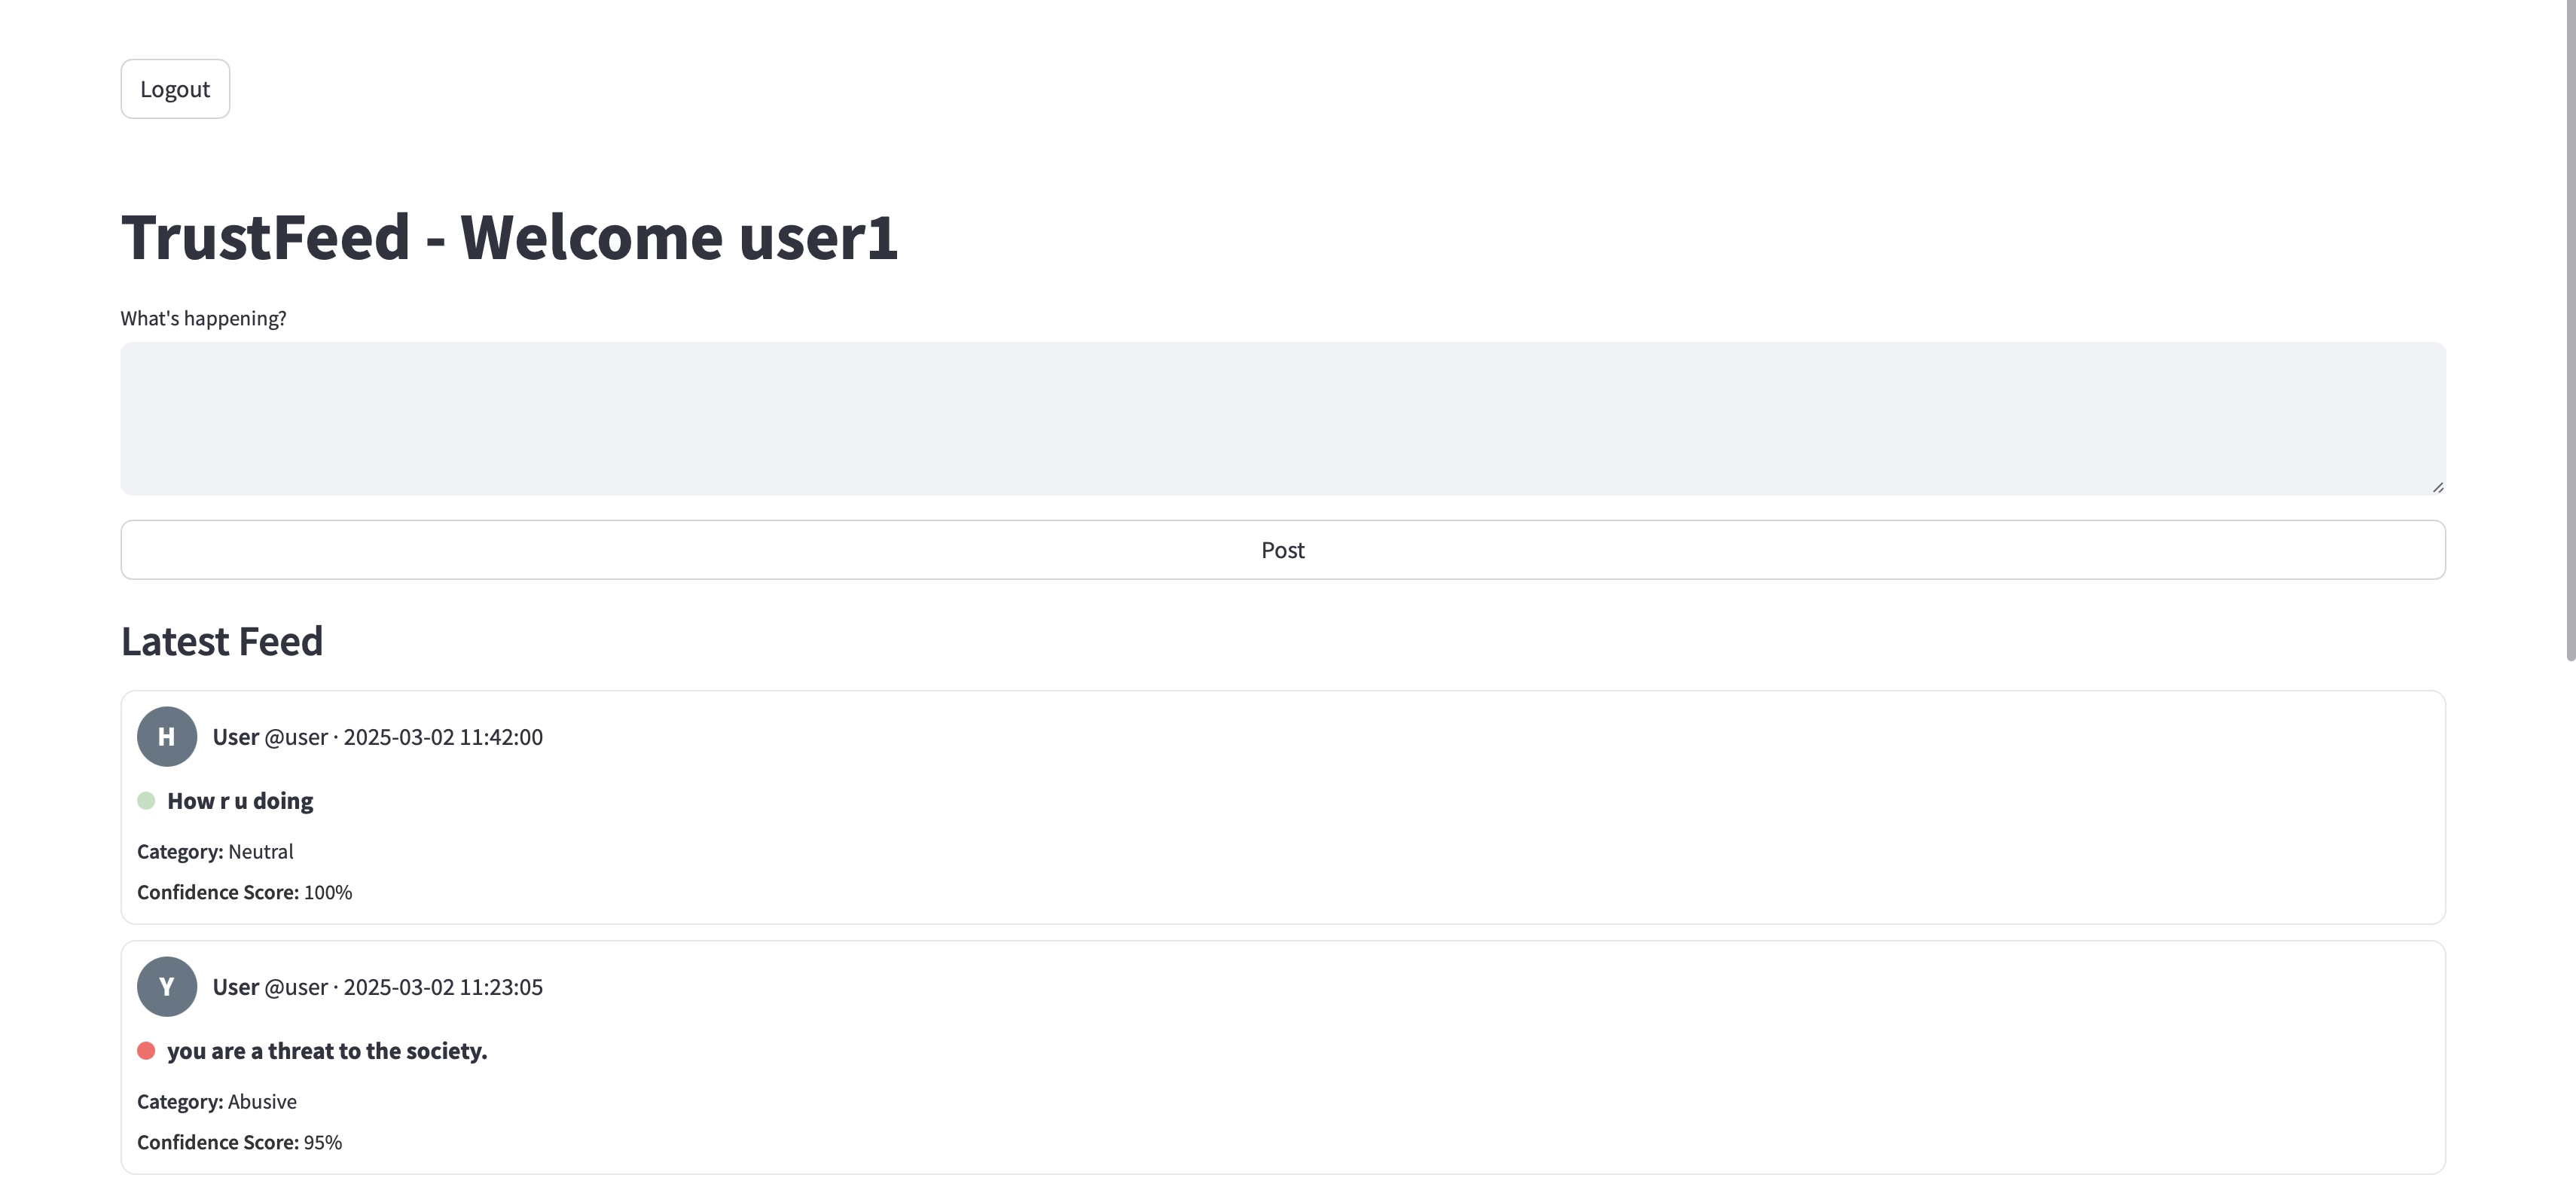Click the Y avatar circle icon
Image resolution: width=2576 pixels, height=1184 pixels.
click(167, 987)
